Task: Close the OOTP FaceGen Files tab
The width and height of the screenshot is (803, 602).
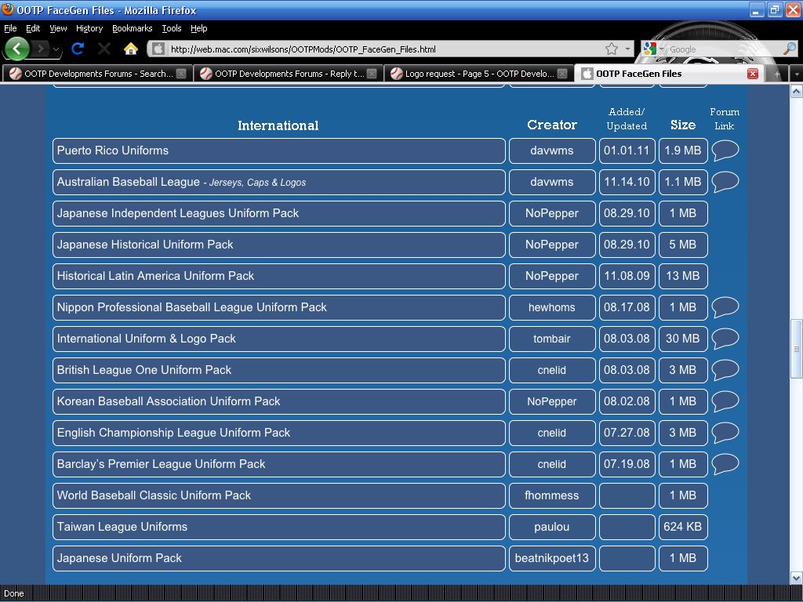Action: [752, 74]
